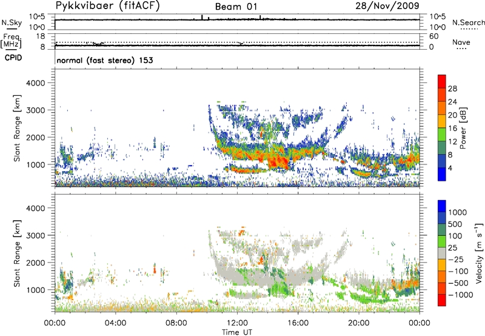Image resolution: width=485 pixels, height=336 pixels.
Task: Click the date 28/Nov/2009
Action: (x=387, y=6)
